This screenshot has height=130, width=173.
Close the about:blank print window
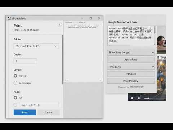pos(99,18)
